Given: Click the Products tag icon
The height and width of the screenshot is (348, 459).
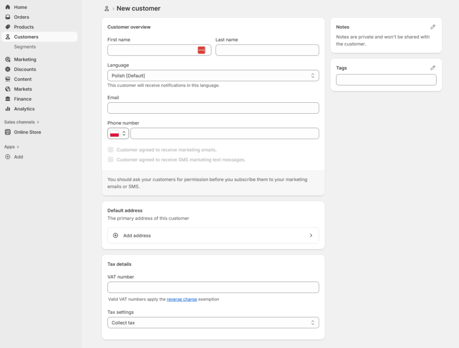Looking at the screenshot, I should pyautogui.click(x=8, y=27).
